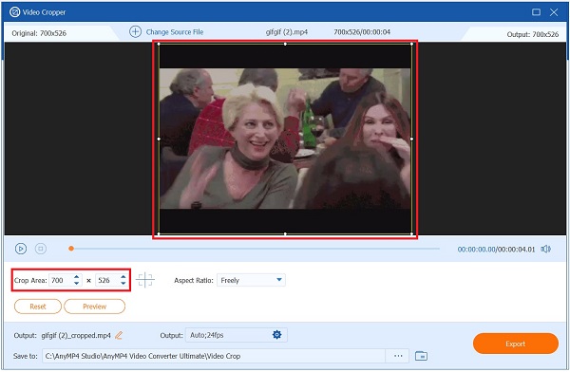
Task: Open output settings with the gear icon
Action: tap(277, 335)
